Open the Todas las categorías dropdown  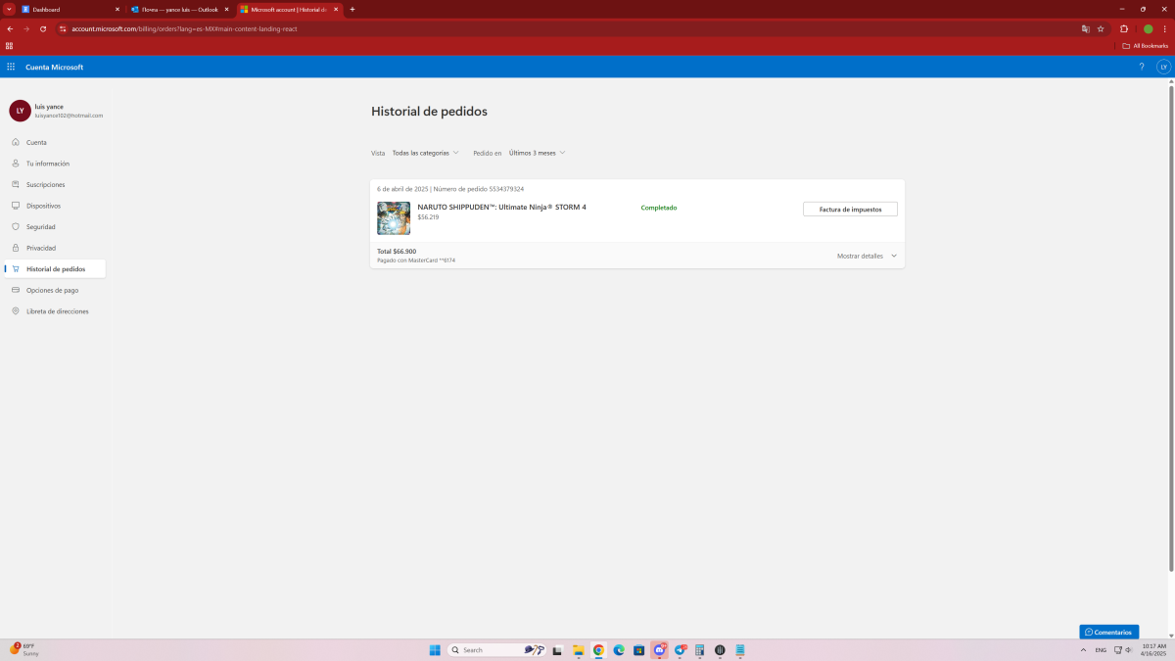(x=425, y=153)
